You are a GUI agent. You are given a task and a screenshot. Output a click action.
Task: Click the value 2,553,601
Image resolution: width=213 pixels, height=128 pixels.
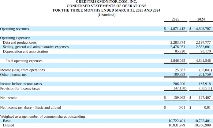203,47
